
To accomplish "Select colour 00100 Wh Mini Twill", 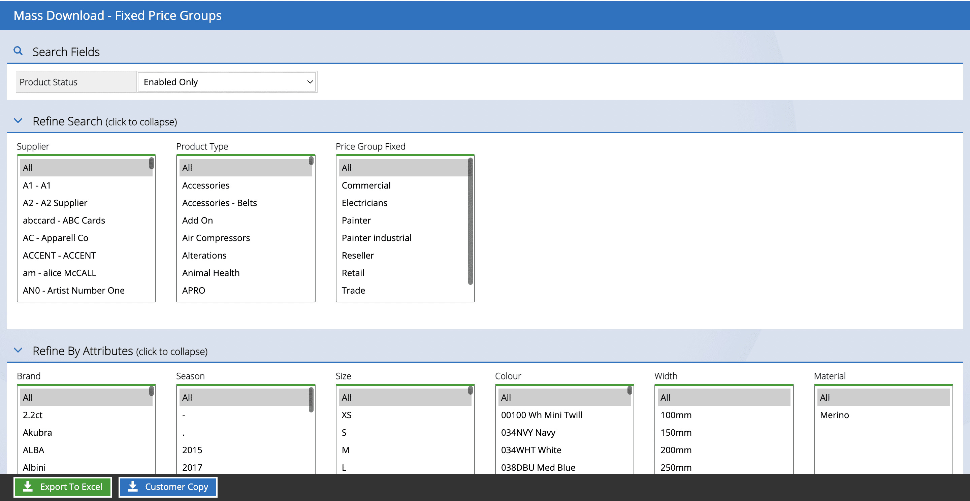I will point(564,415).
